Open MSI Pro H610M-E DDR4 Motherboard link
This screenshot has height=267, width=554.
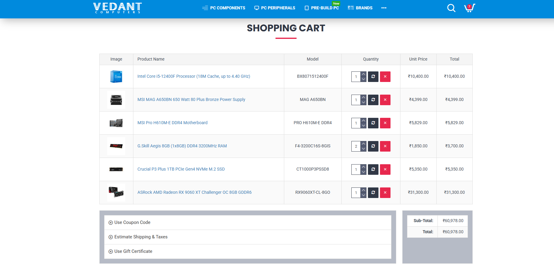tap(172, 123)
